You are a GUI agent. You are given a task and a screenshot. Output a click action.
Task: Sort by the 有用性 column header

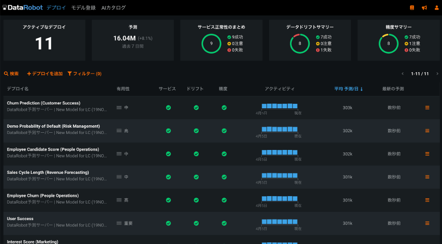tap(123, 89)
